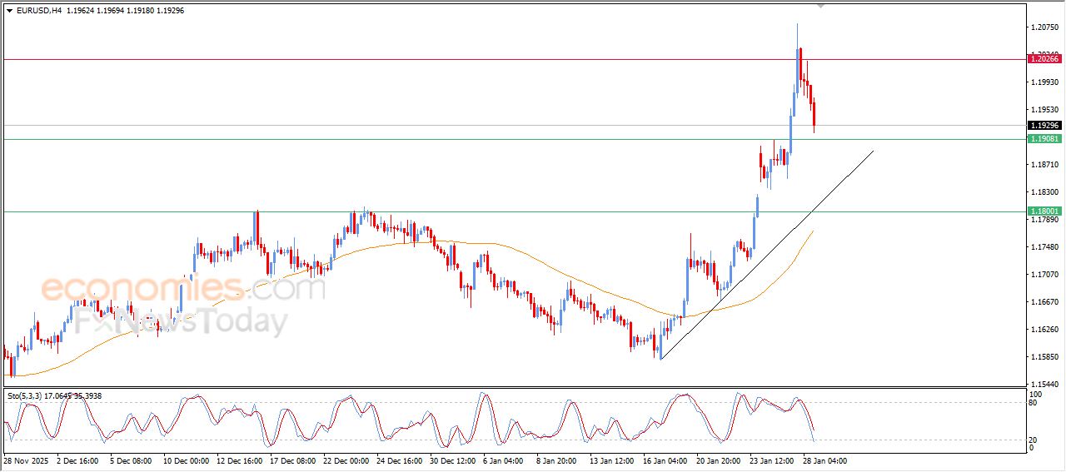Click the economies.com watermark logo
The width and height of the screenshot is (1066, 472).
[183, 289]
